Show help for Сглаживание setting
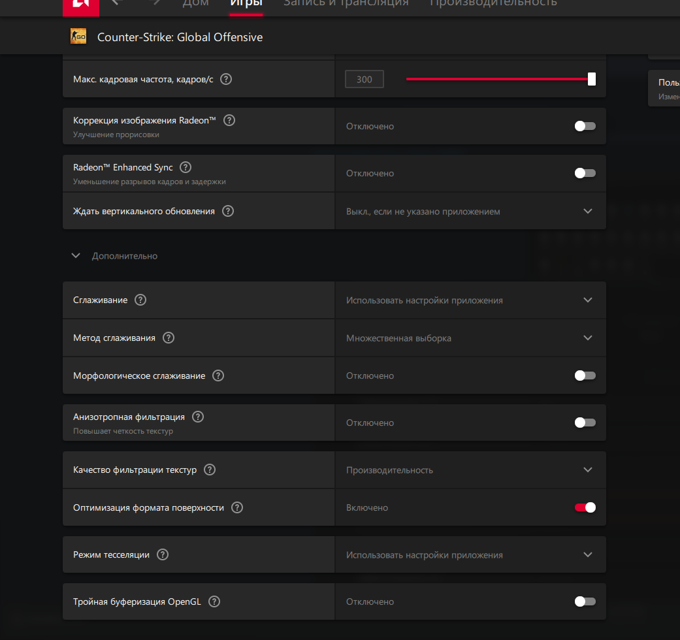Screen dimensions: 680x640 [140, 300]
